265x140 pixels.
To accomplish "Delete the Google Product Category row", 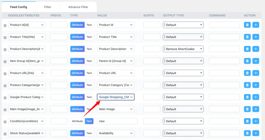I will point(247,97).
